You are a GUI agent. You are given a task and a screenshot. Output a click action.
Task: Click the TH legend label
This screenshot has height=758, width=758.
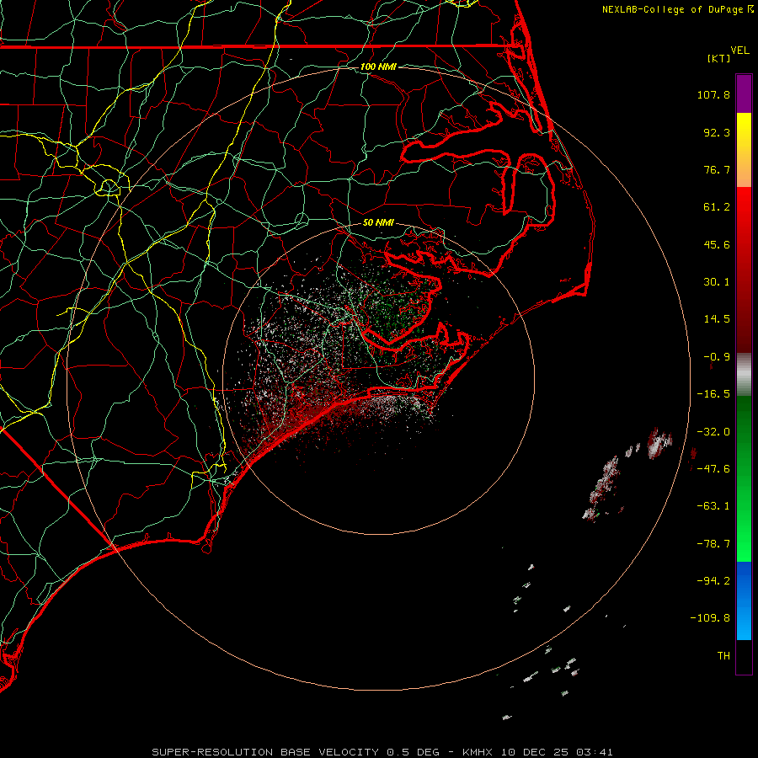click(x=723, y=656)
